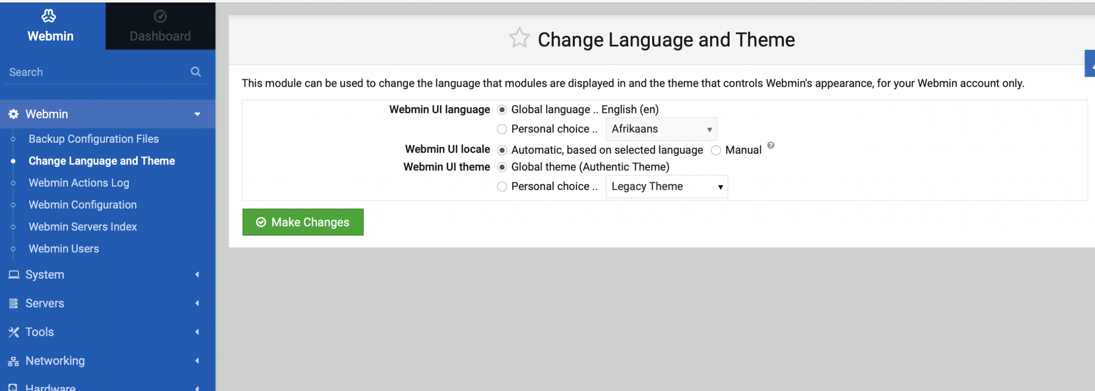Open the Afrikaans language dropdown
The height and width of the screenshot is (391, 1095).
point(661,129)
